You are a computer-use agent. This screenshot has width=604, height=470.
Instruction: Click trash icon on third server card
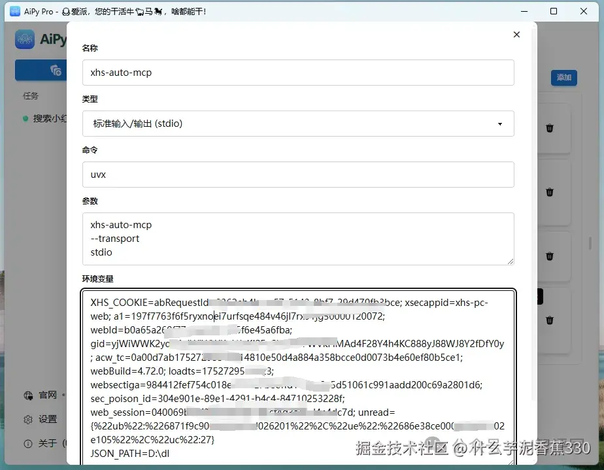pos(549,256)
